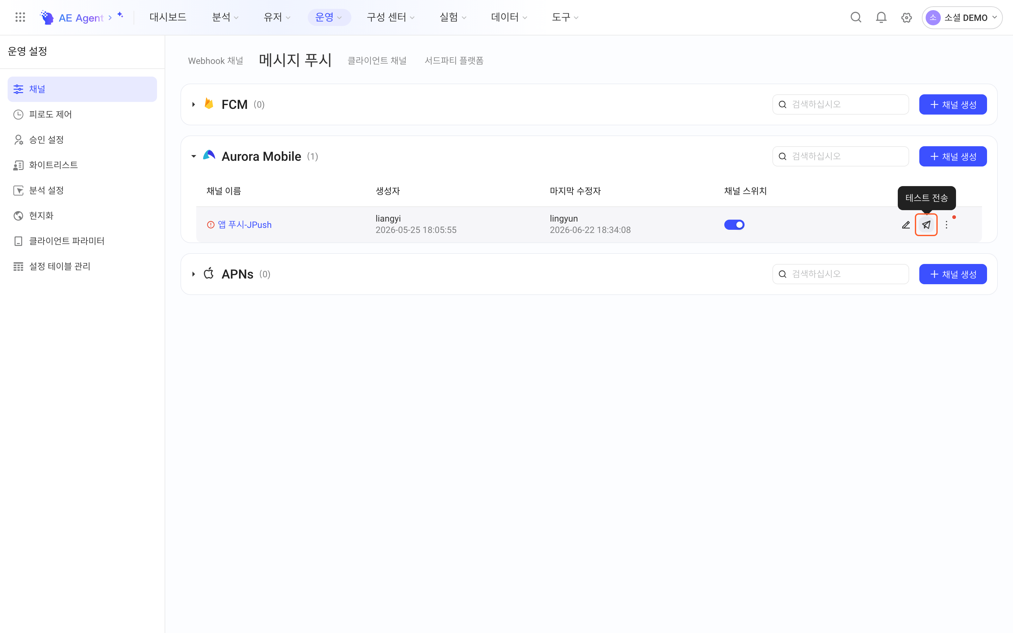Screen dimensions: 1013x633
Task: Open 설정 테이블 관리 in the sidebar
Action: (x=82, y=266)
